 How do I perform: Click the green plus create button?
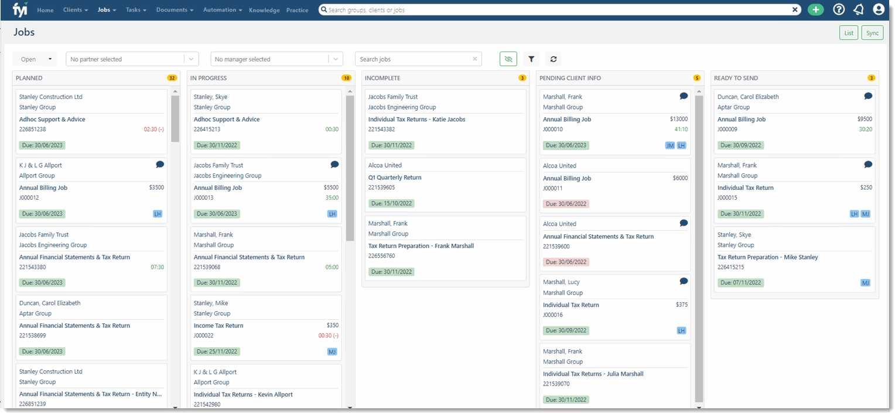(x=815, y=9)
